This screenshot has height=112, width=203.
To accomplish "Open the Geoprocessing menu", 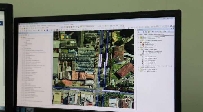I will point(51,25).
